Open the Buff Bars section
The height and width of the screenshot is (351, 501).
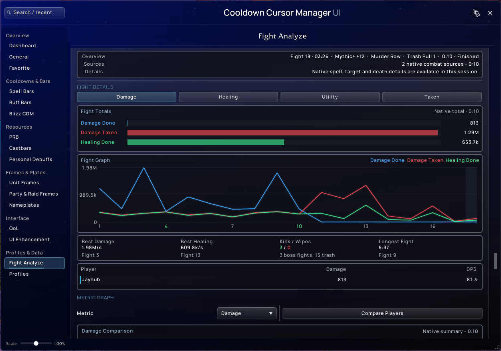[x=20, y=103]
